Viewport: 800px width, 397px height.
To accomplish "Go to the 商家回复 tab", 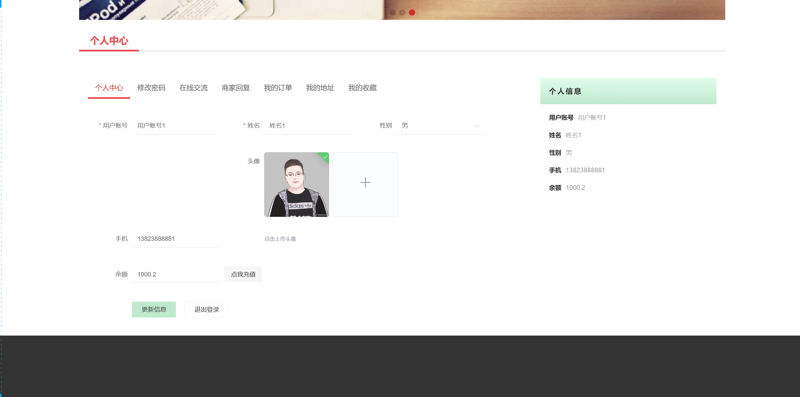I will click(236, 88).
